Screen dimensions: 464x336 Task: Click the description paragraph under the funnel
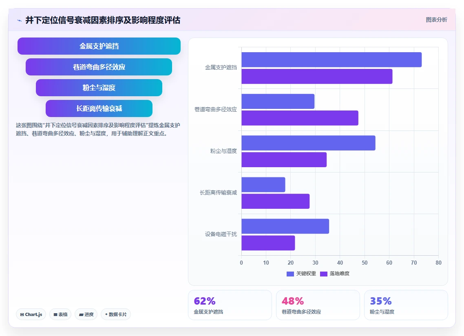(x=98, y=129)
